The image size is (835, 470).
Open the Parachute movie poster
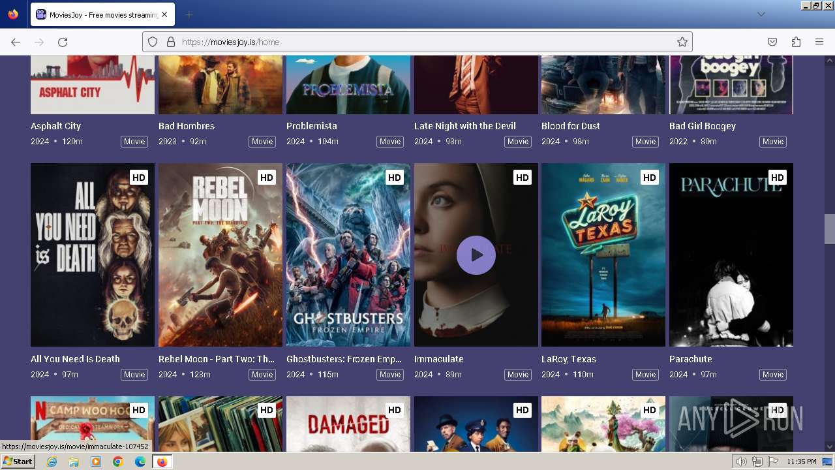(x=731, y=255)
